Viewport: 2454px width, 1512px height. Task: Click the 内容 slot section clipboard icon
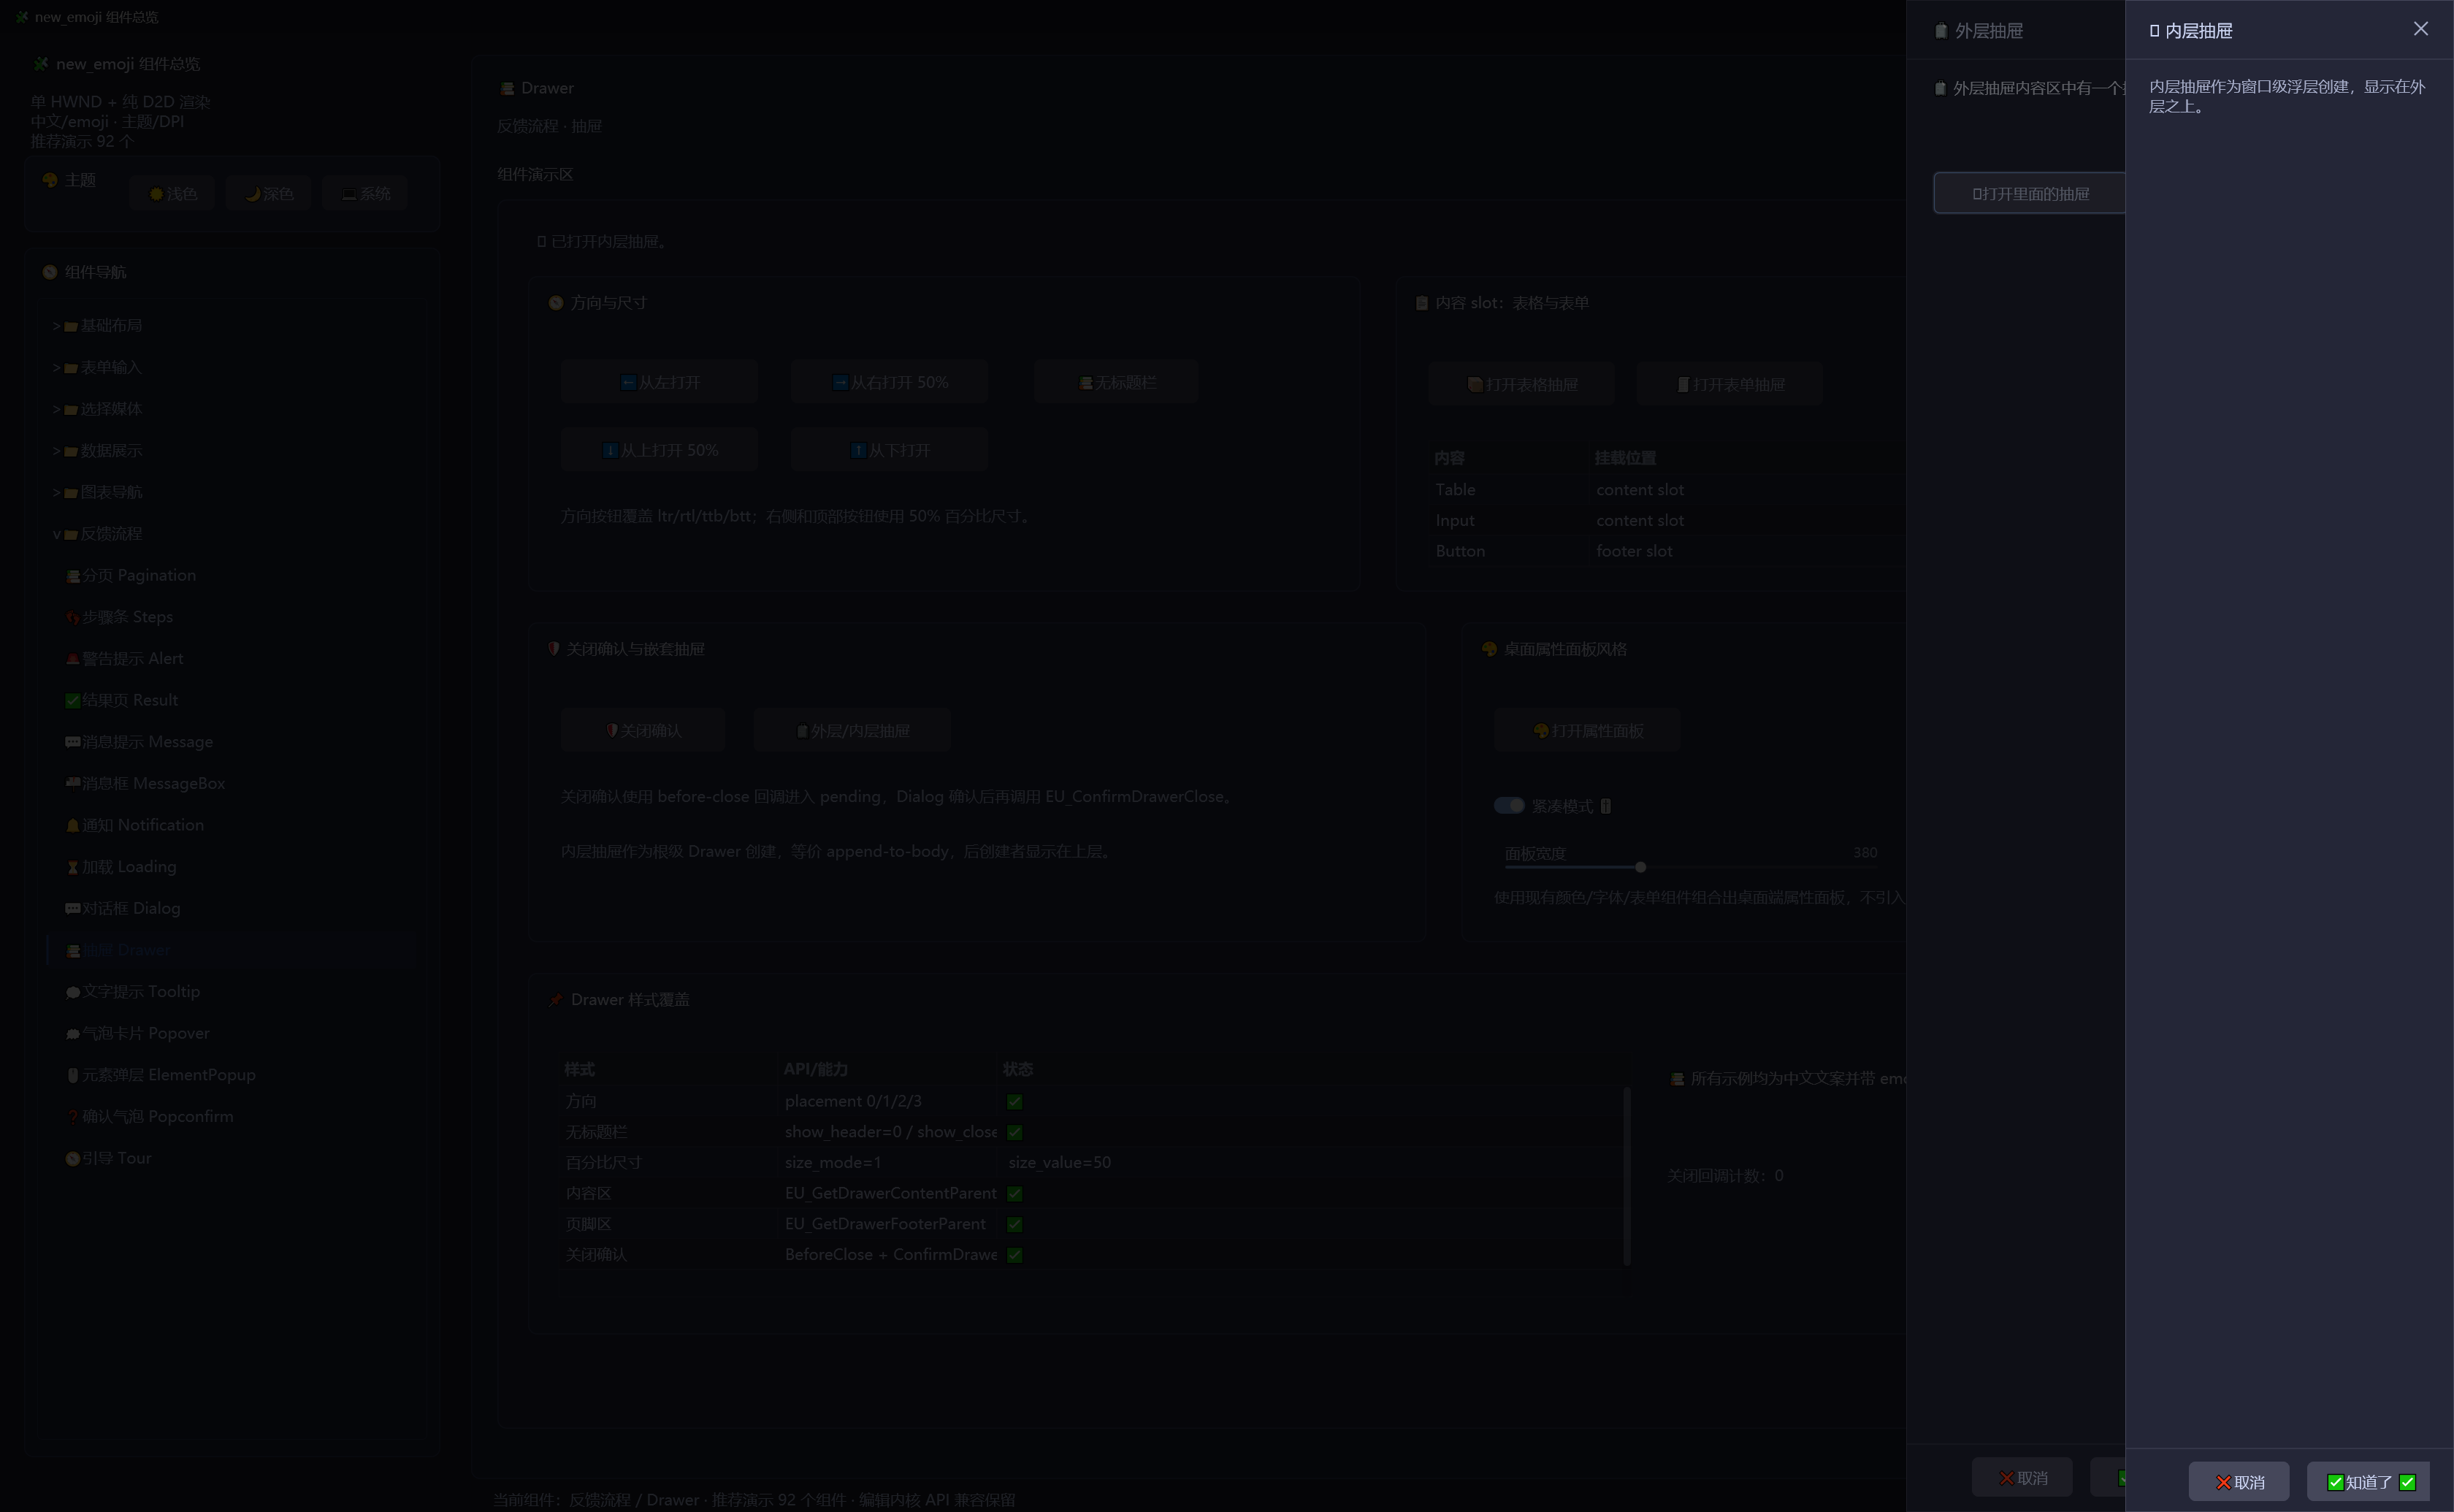coord(1421,303)
